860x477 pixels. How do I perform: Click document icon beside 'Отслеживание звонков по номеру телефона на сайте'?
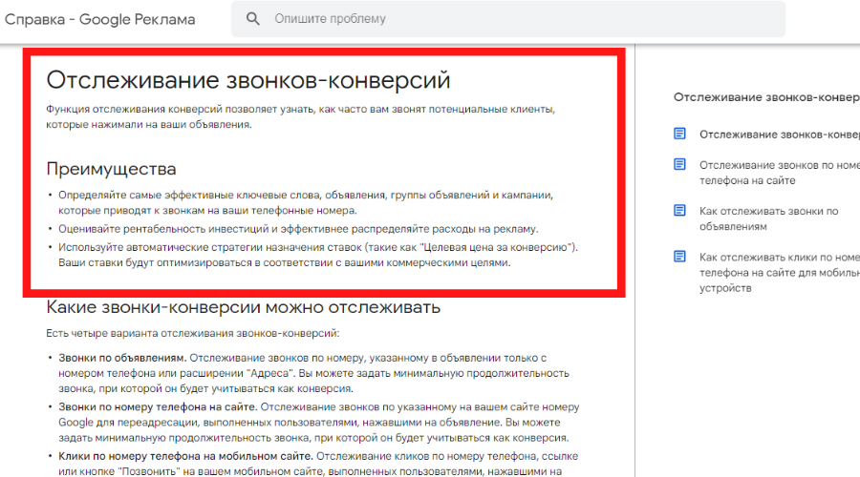pyautogui.click(x=679, y=164)
